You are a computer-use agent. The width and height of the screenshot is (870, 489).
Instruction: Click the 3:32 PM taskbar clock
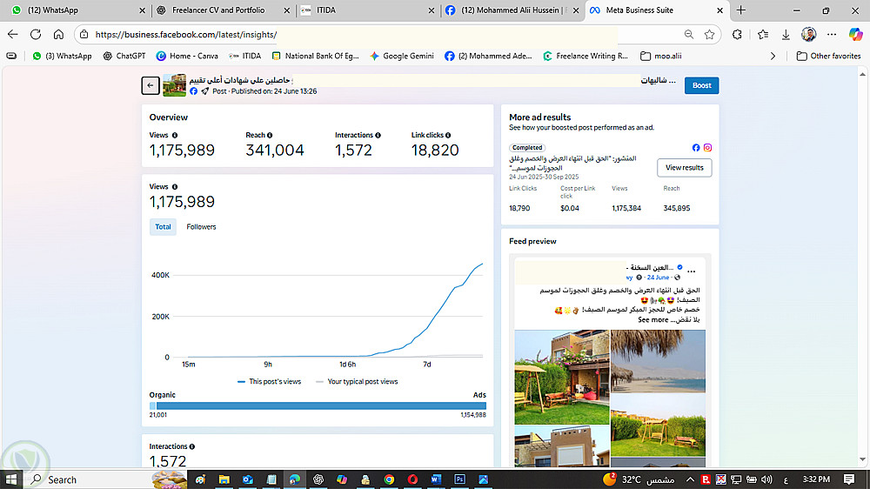(x=816, y=479)
